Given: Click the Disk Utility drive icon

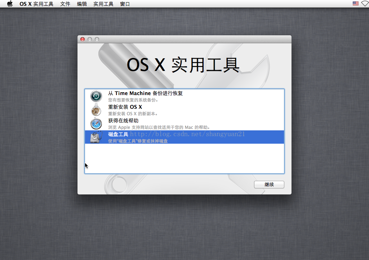Looking at the screenshot, I should point(96,137).
